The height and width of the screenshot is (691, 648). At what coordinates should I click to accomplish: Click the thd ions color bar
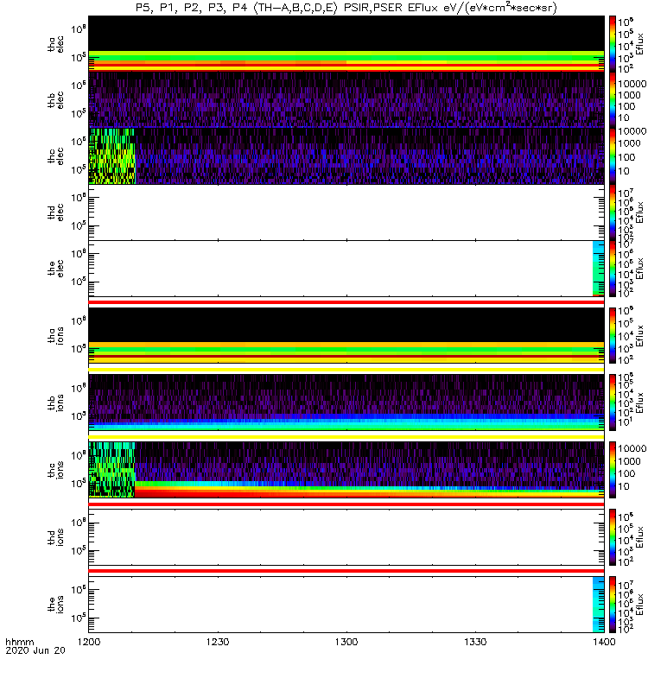613,537
